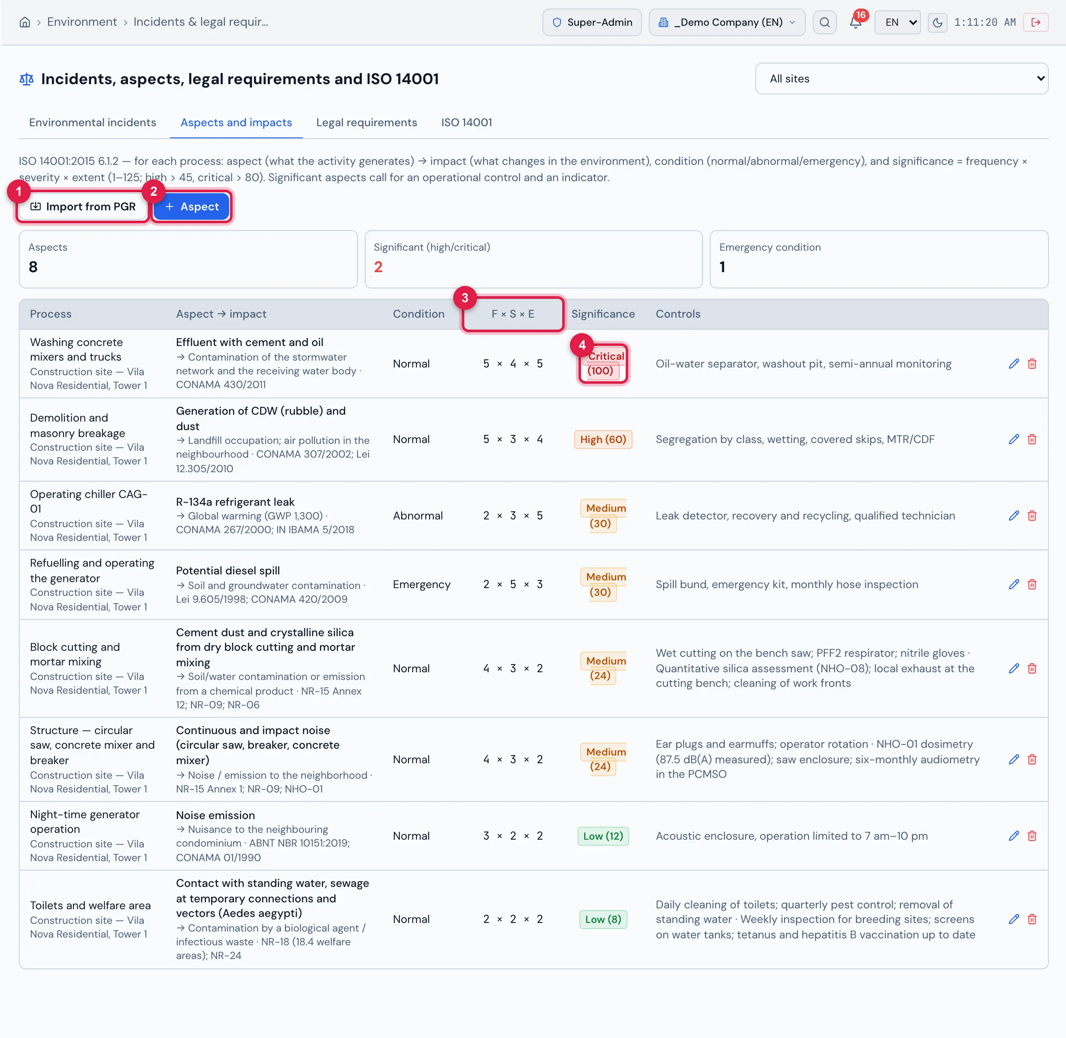Go to home via breadcrumb house icon

click(25, 22)
